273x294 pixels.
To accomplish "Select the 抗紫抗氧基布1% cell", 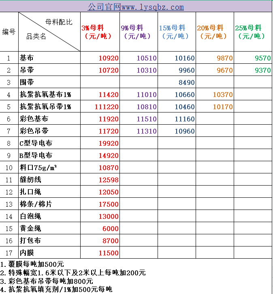I will [x=49, y=94].
